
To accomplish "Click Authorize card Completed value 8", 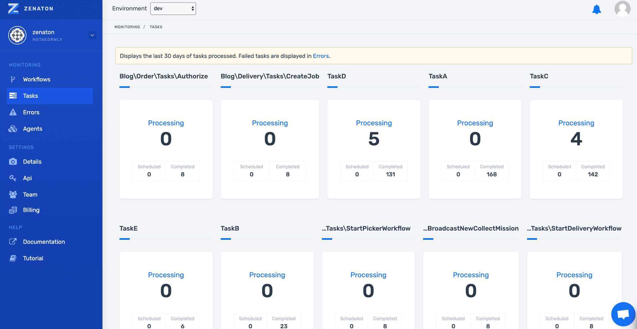I will click(182, 174).
